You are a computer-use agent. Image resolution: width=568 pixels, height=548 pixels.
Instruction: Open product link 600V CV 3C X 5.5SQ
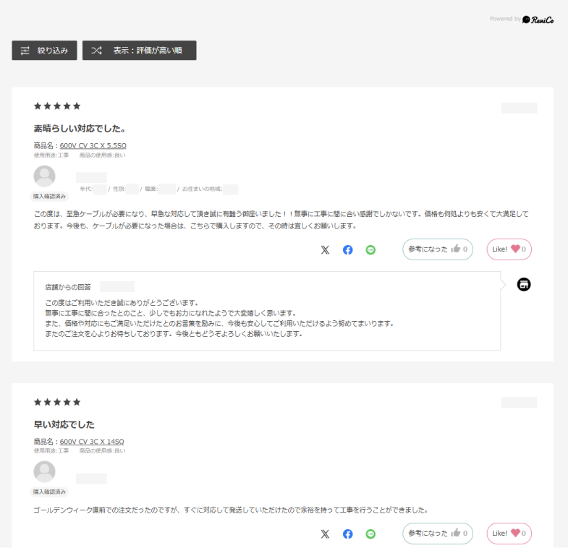coord(93,145)
